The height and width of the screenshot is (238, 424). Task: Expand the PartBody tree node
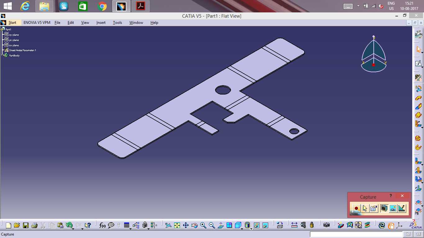click(x=2, y=55)
